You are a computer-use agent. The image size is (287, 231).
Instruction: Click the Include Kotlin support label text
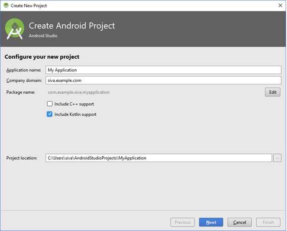coord(76,115)
